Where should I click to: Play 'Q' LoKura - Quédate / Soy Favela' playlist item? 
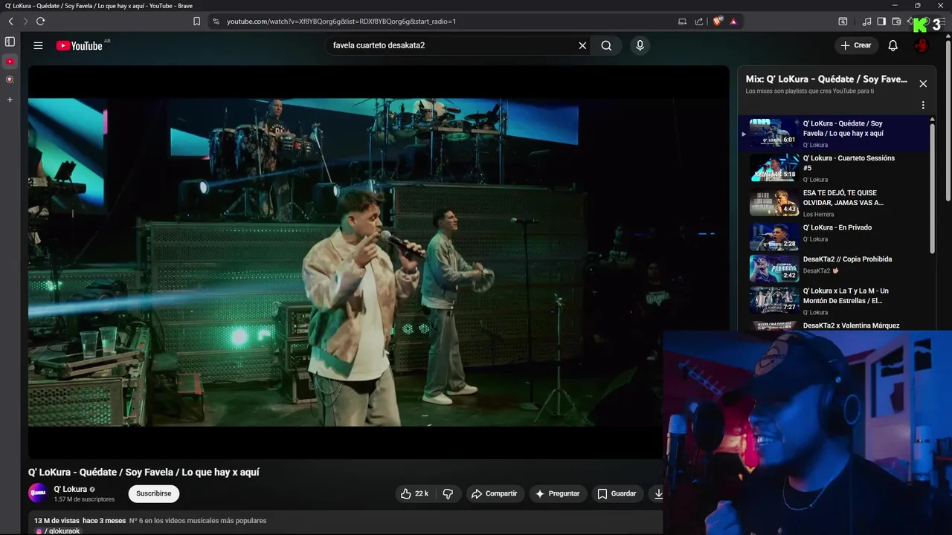tap(833, 134)
